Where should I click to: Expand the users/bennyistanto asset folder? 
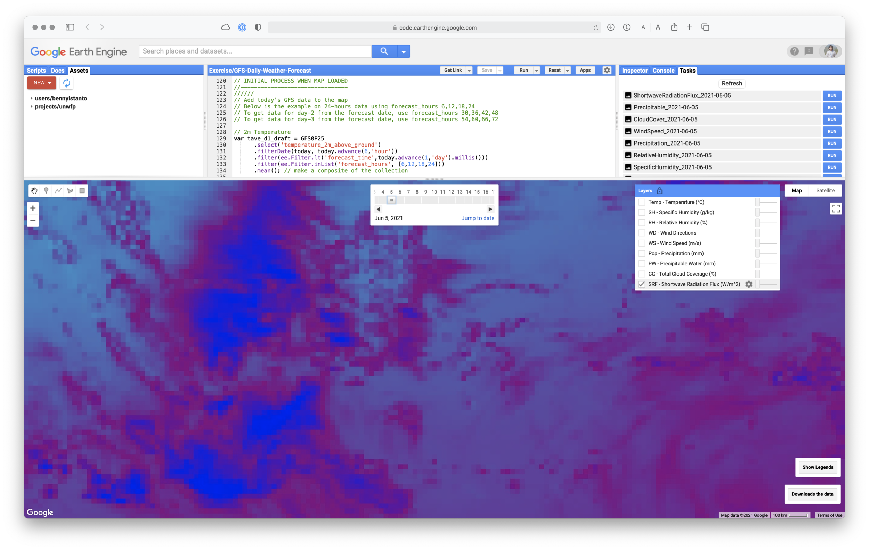(x=31, y=98)
